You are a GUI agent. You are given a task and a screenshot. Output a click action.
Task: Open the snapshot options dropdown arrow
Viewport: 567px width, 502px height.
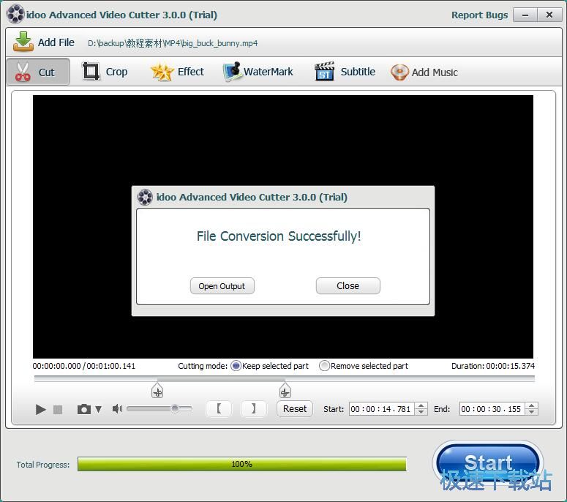click(98, 409)
